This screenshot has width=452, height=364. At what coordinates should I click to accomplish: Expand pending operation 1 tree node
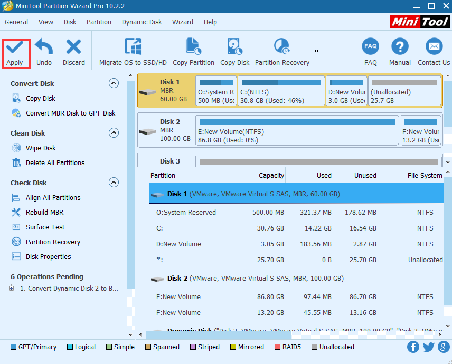click(12, 288)
